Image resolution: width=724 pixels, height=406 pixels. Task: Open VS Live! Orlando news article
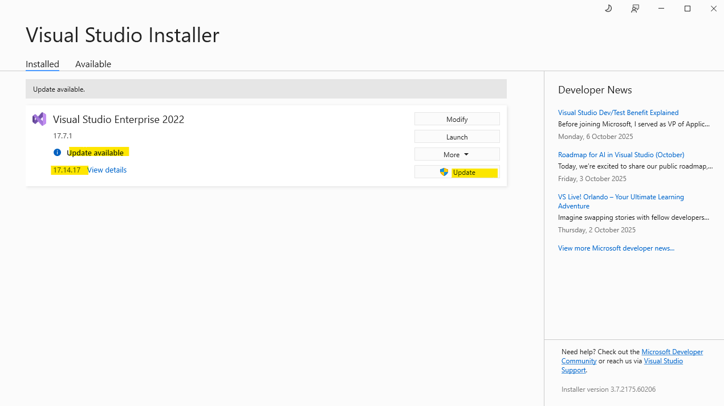[x=621, y=202]
